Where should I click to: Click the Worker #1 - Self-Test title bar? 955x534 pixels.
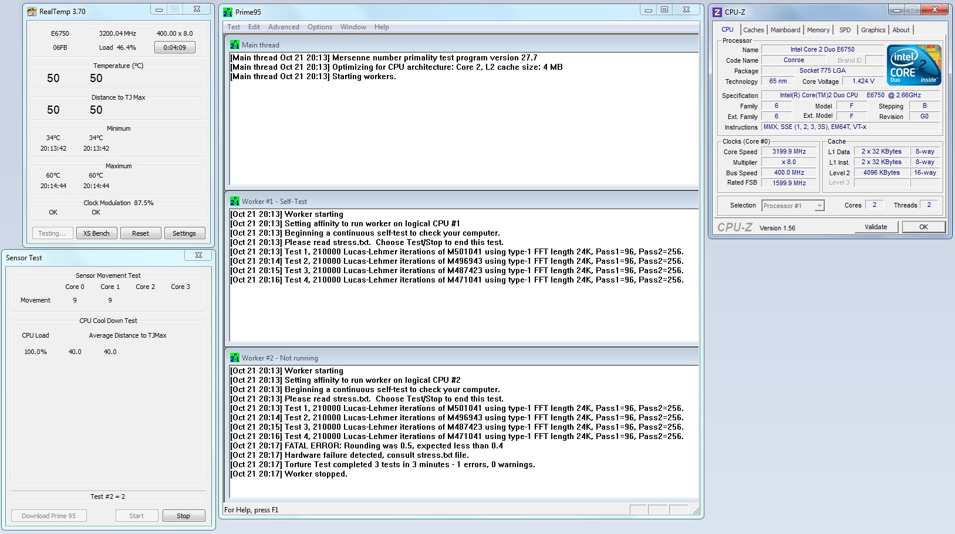click(x=461, y=201)
